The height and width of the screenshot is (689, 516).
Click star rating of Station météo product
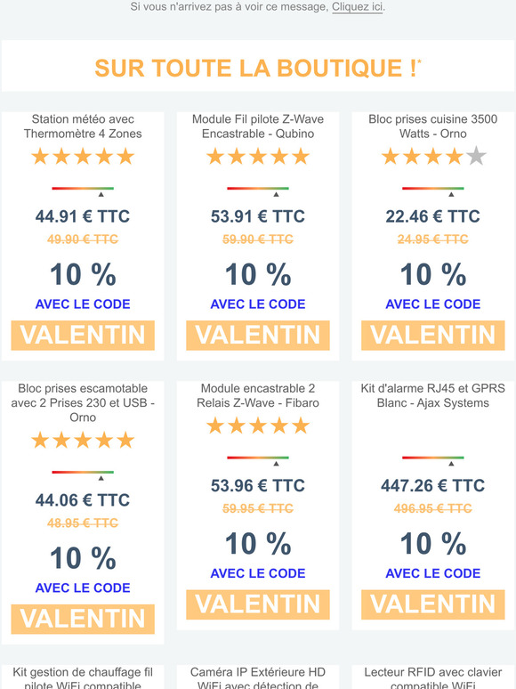tap(83, 157)
